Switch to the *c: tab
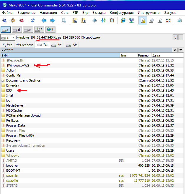 coord(42,45)
